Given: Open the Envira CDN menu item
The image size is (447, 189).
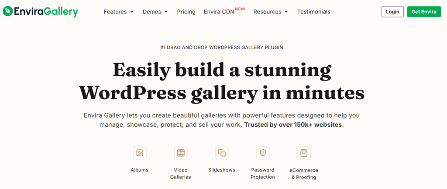Looking at the screenshot, I should click(219, 12).
